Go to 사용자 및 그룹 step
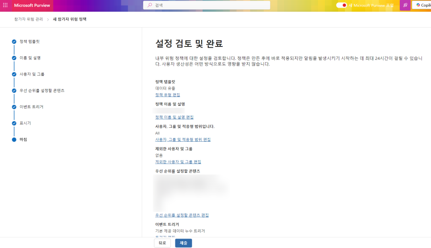 (32, 74)
